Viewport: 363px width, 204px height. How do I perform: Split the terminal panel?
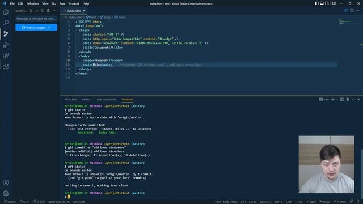(x=342, y=100)
